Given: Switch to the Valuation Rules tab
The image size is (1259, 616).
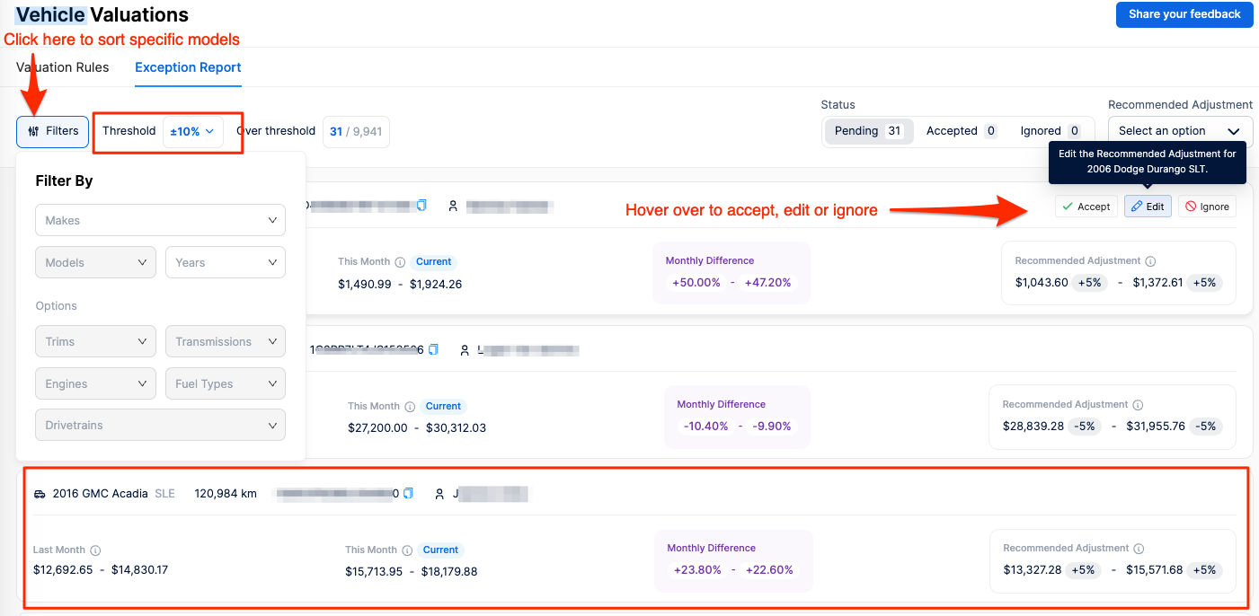Looking at the screenshot, I should [x=63, y=67].
